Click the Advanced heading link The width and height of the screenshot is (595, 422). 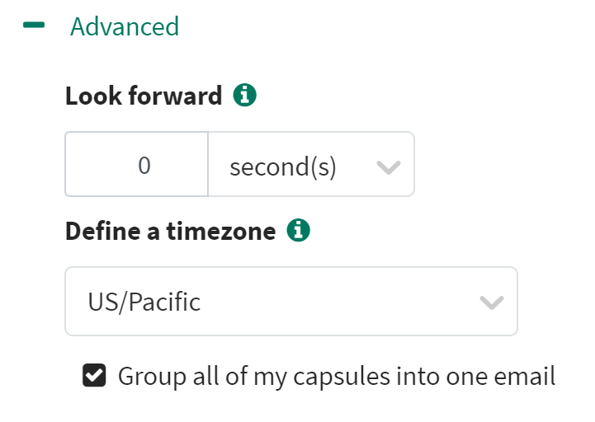tap(125, 26)
